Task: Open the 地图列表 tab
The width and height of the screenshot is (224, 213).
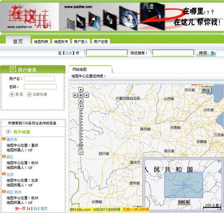Action: click(x=41, y=41)
